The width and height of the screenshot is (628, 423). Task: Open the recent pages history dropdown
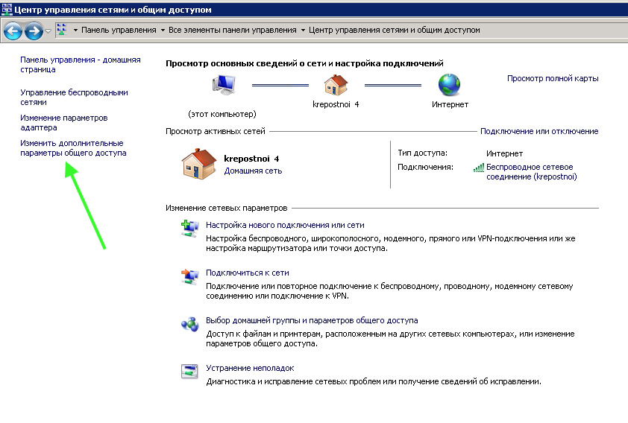[x=48, y=31]
